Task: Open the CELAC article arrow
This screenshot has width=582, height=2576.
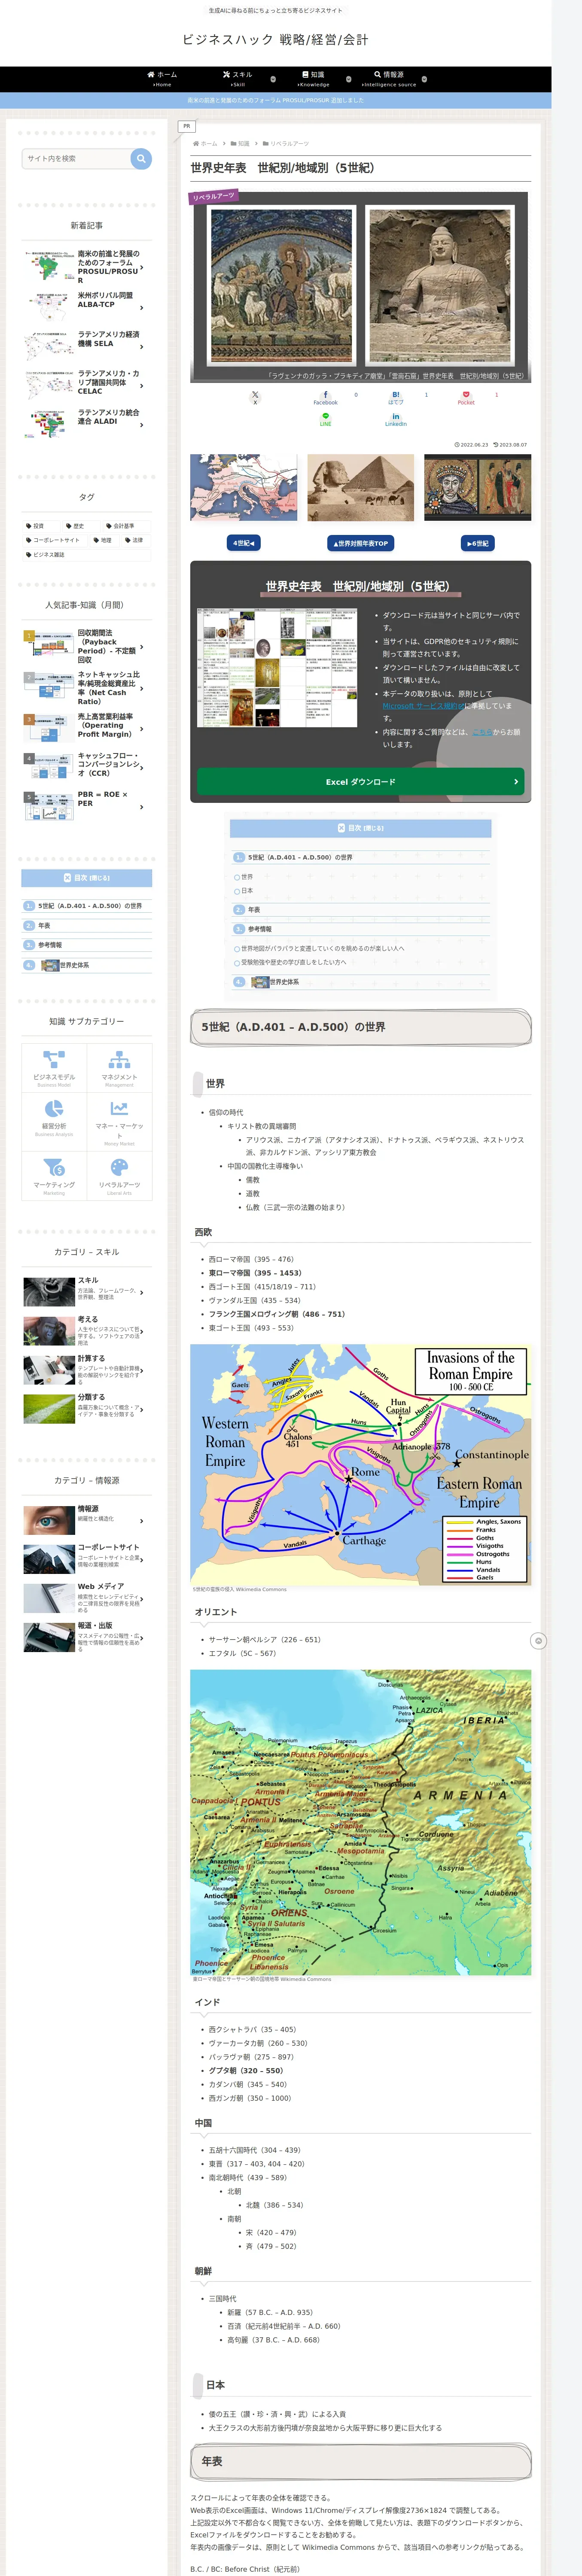Action: pyautogui.click(x=142, y=385)
